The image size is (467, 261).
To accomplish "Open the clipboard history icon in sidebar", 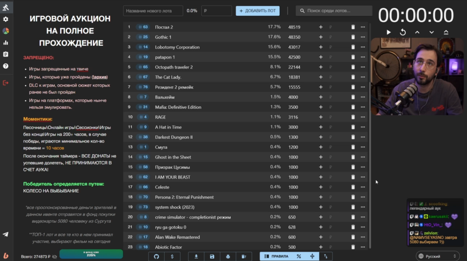I will pyautogui.click(x=6, y=54).
